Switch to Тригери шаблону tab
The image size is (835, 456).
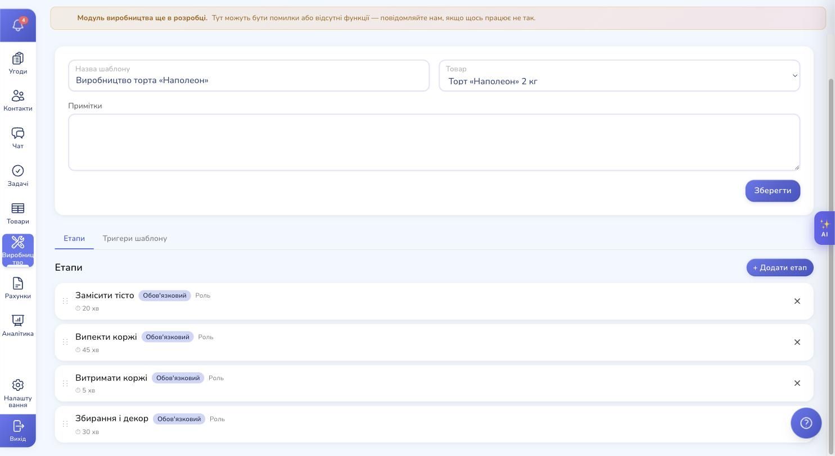point(135,239)
